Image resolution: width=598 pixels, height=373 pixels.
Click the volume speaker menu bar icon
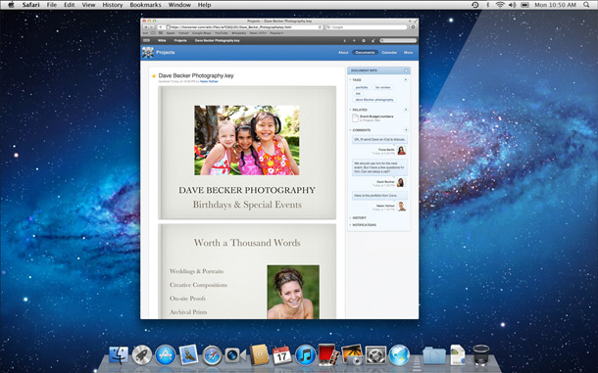pos(512,5)
